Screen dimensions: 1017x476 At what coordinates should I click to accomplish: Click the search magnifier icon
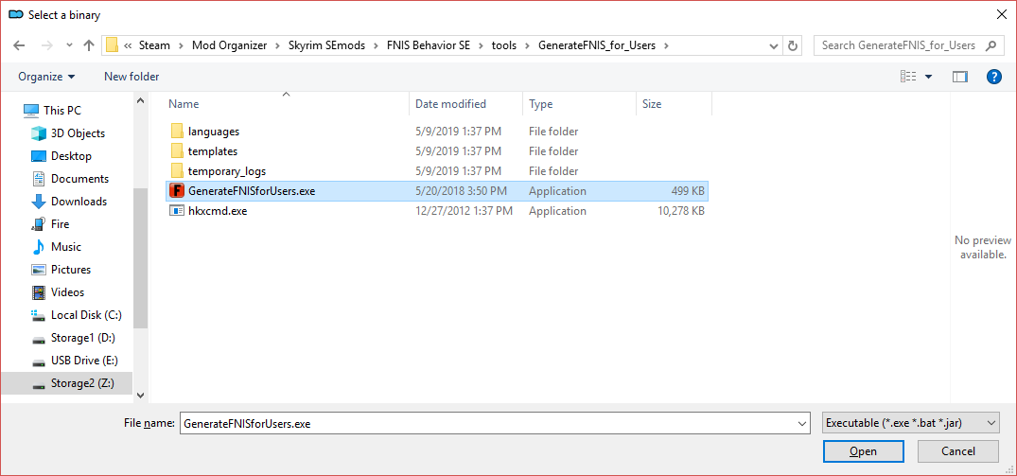991,45
